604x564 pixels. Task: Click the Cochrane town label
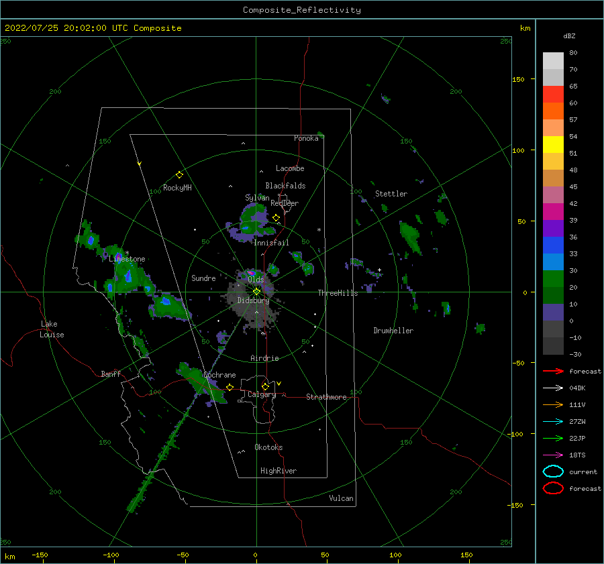[x=219, y=375]
